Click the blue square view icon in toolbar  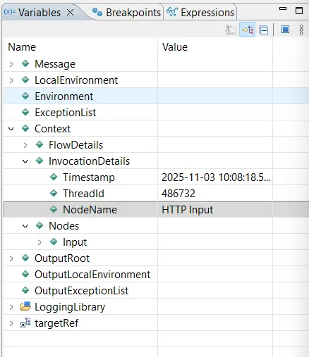pyautogui.click(x=285, y=30)
